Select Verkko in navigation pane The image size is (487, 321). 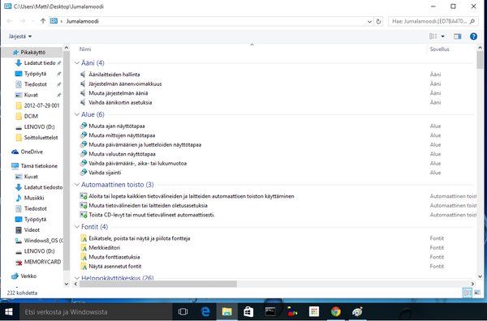(x=24, y=276)
